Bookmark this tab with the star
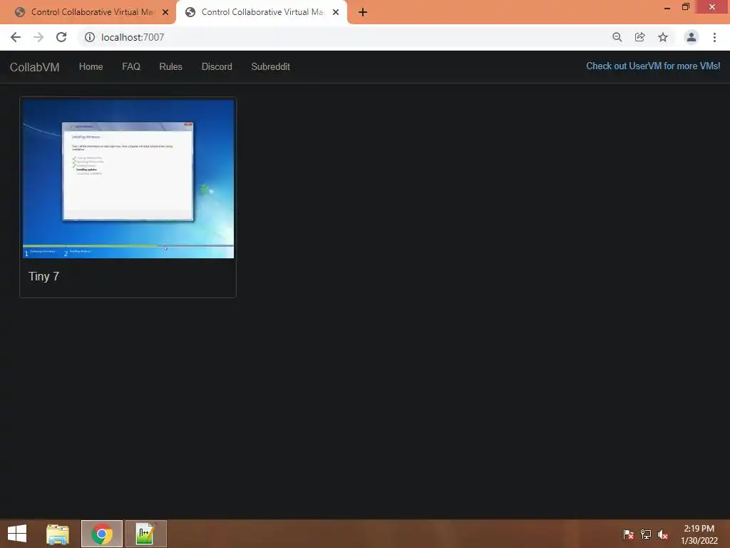 pos(663,37)
